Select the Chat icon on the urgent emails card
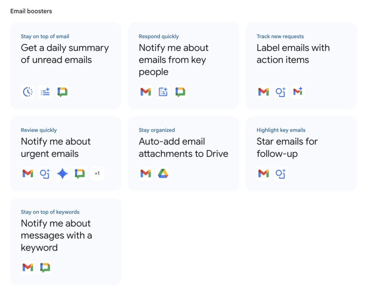This screenshot has width=367, height=294. coord(80,173)
